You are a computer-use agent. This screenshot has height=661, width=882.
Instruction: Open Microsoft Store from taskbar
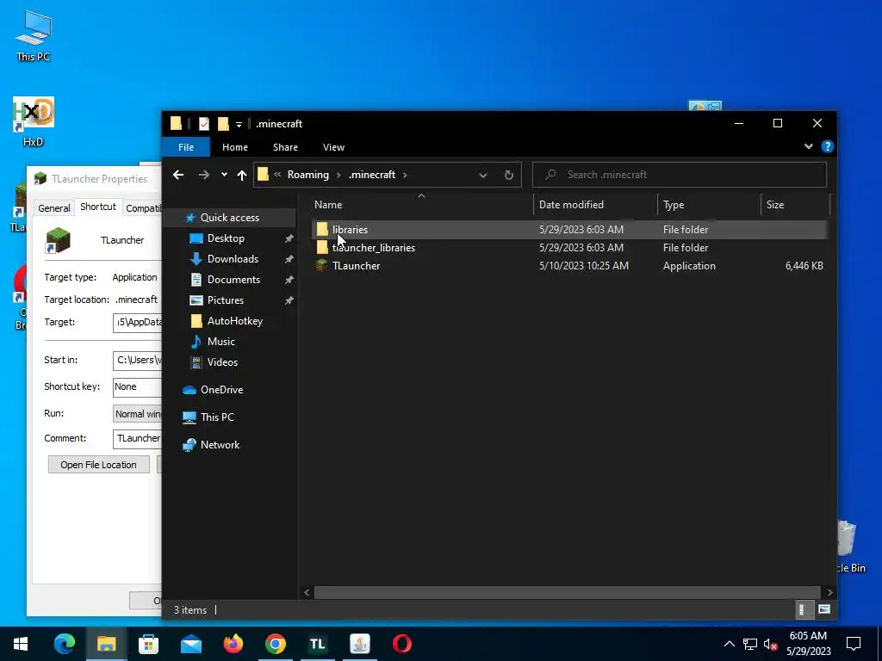(x=148, y=644)
